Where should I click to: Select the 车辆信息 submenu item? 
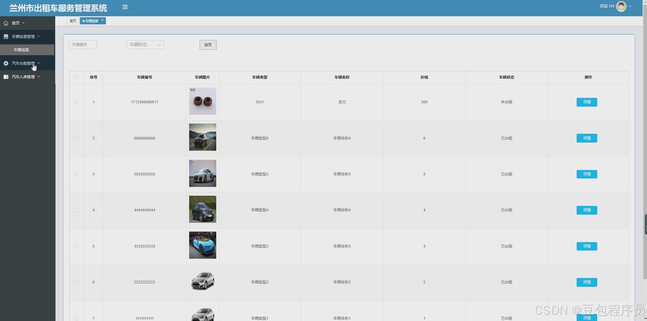tap(27, 50)
